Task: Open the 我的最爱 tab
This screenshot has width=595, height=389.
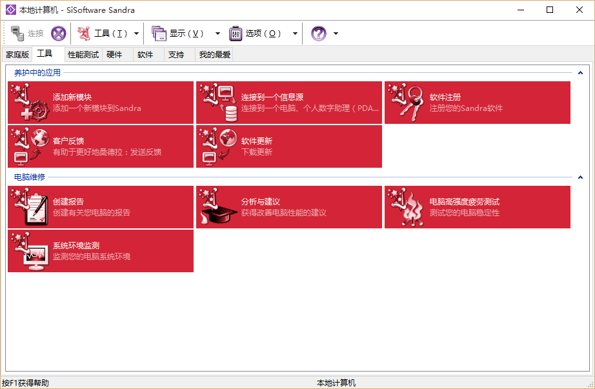Action: click(214, 55)
